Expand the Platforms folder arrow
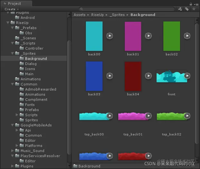 pos(17,146)
